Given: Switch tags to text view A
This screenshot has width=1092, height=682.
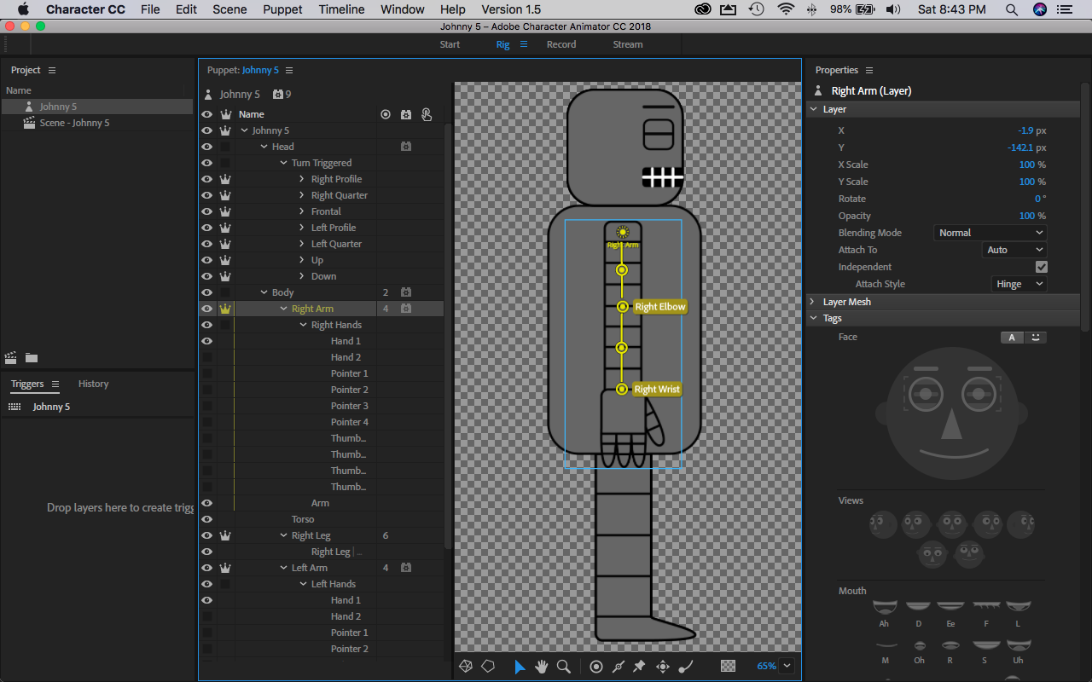Looking at the screenshot, I should pos(1012,338).
